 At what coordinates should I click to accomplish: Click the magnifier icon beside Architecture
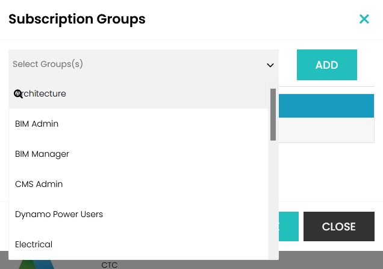tap(18, 93)
